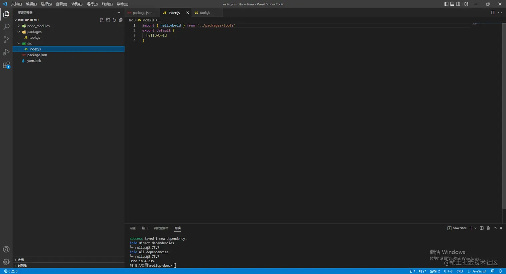Image resolution: width=506 pixels, height=274 pixels.
Task: Close the index.js editor tab
Action: [187, 13]
